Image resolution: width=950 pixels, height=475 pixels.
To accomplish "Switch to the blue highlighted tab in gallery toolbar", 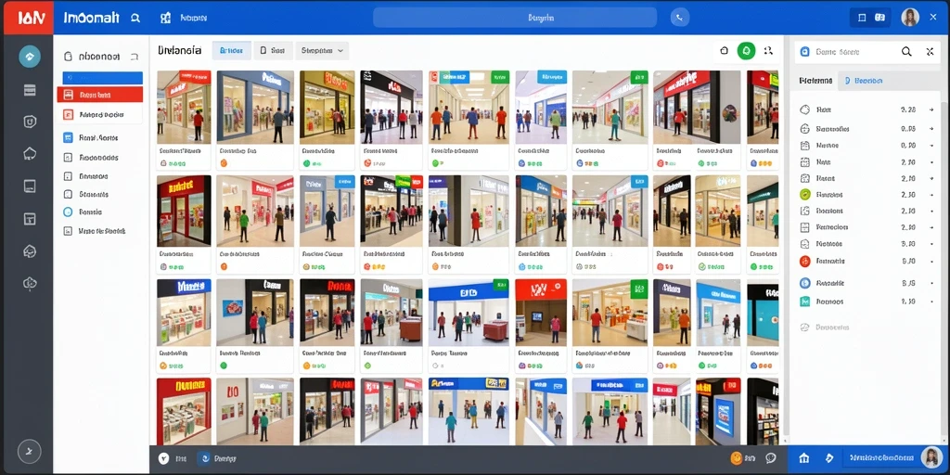I will pyautogui.click(x=231, y=51).
